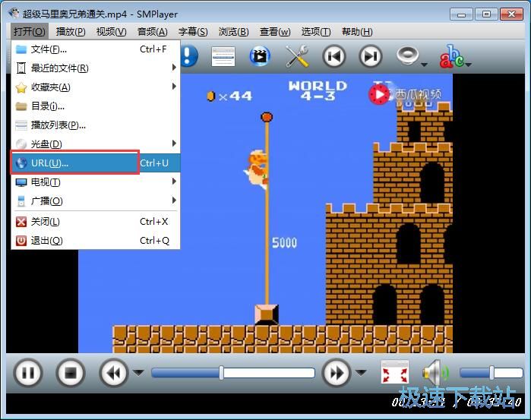
Task: Select 播放列表(P)... menu entry
Action: [96, 125]
